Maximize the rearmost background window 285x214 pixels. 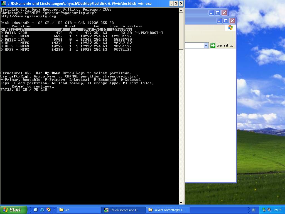[218, 13]
